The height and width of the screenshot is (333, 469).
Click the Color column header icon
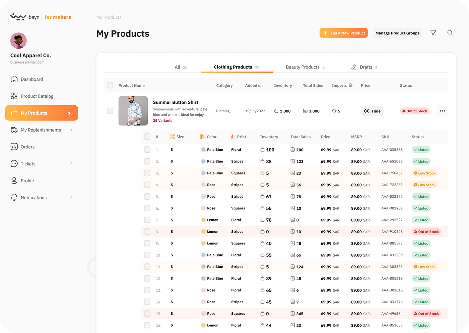pos(202,137)
